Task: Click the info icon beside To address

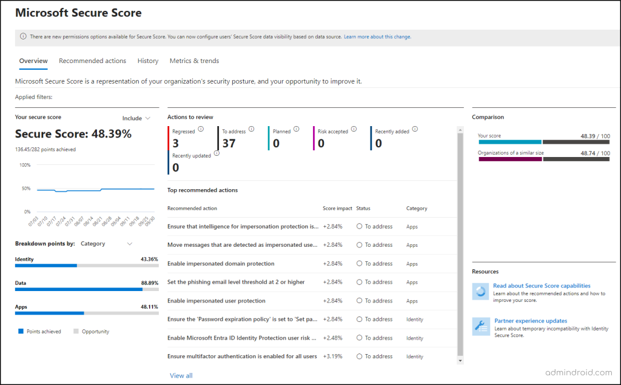Action: 251,129
